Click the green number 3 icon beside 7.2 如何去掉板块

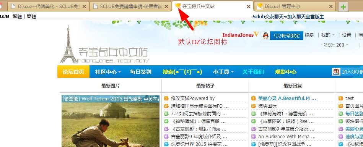tap(166, 114)
